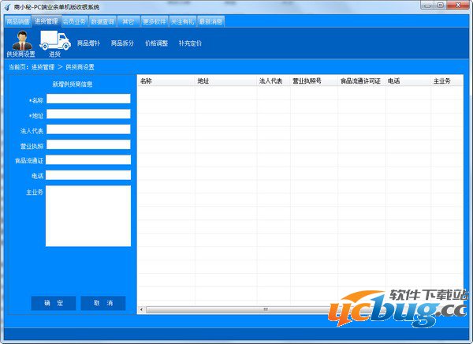
Task: Focus the 食品流通证 input field
Action: 88,159
